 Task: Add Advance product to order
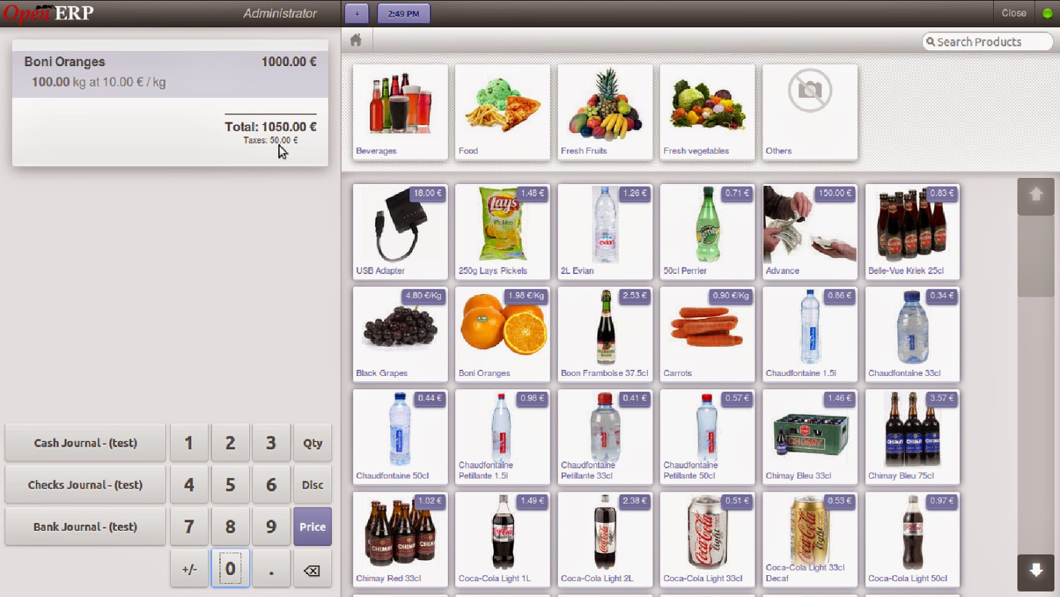pyautogui.click(x=810, y=232)
